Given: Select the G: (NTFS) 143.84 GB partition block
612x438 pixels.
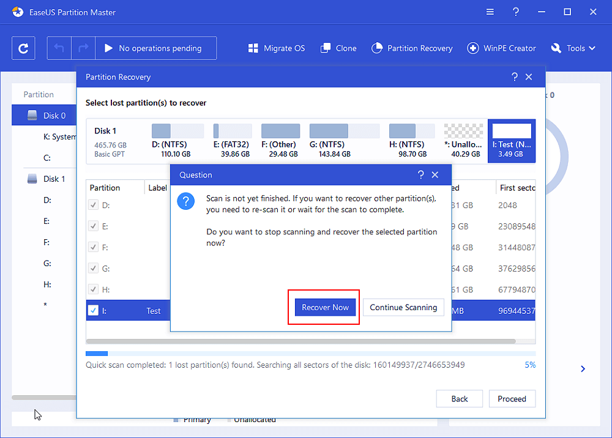Looking at the screenshot, I should point(344,141).
